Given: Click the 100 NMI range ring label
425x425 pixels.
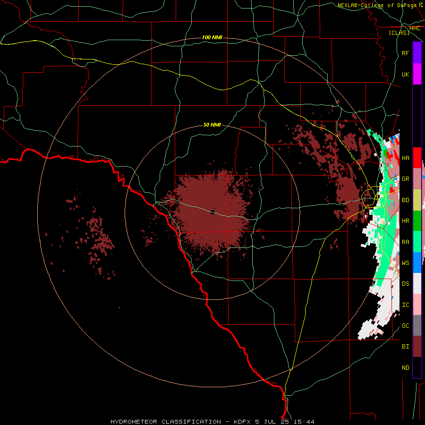Looking at the screenshot, I should coord(212,37).
